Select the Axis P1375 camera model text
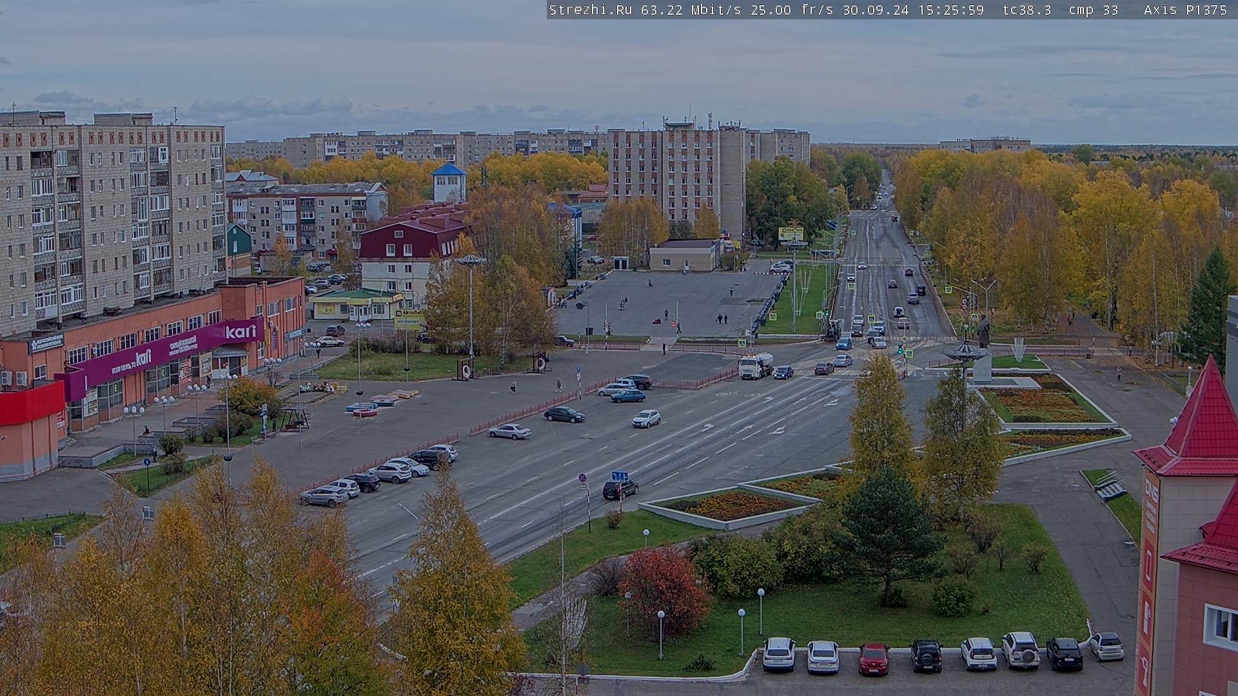This screenshot has height=696, width=1238. (x=1186, y=10)
